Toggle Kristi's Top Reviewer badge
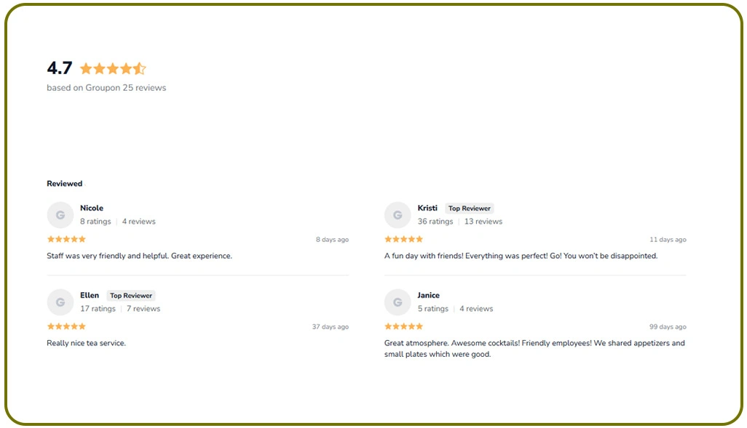This screenshot has width=747, height=428. tap(469, 208)
